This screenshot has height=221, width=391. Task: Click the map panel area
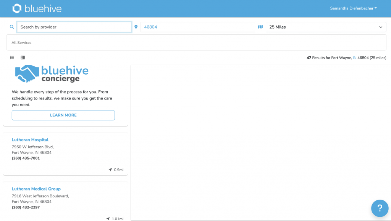tap(261, 143)
